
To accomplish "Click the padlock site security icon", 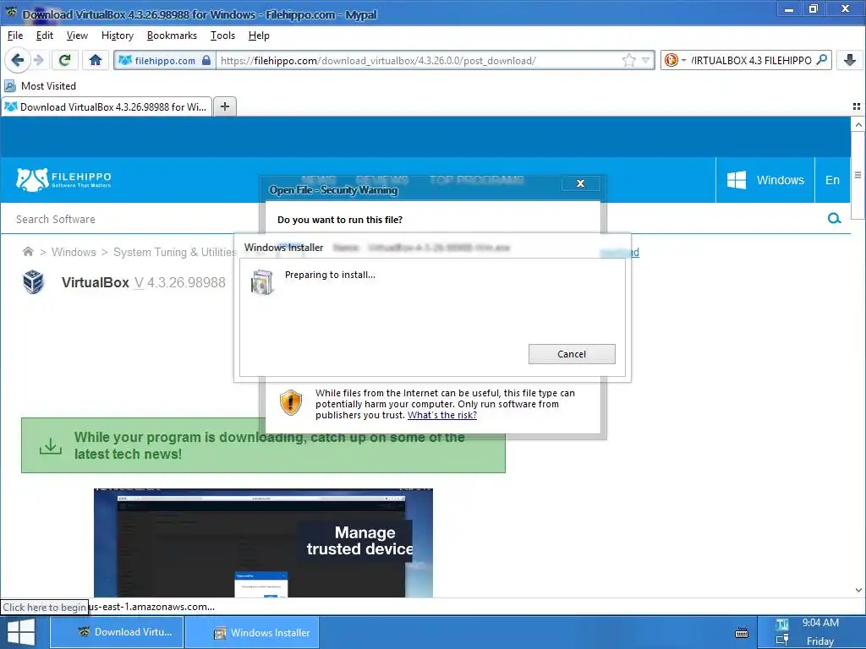I will pyautogui.click(x=206, y=60).
